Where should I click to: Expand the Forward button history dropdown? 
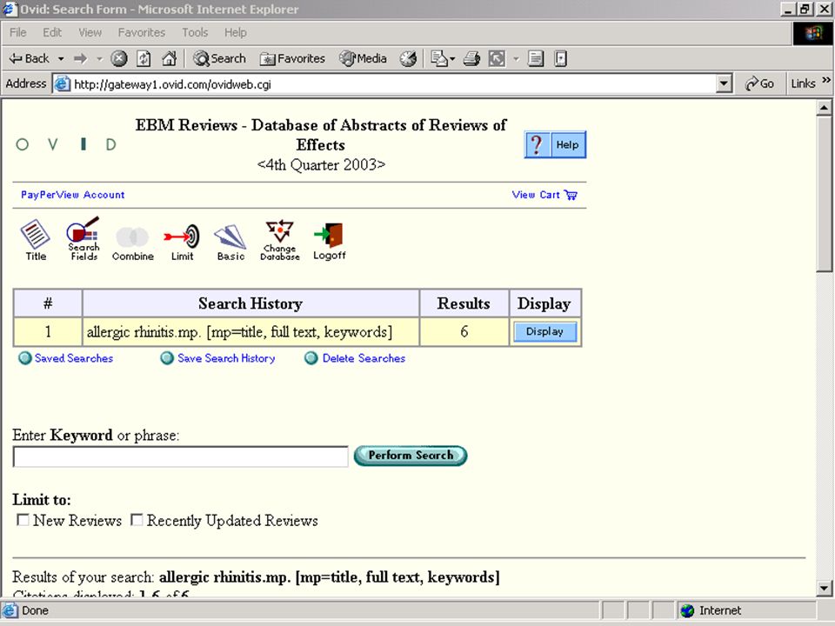(x=99, y=58)
